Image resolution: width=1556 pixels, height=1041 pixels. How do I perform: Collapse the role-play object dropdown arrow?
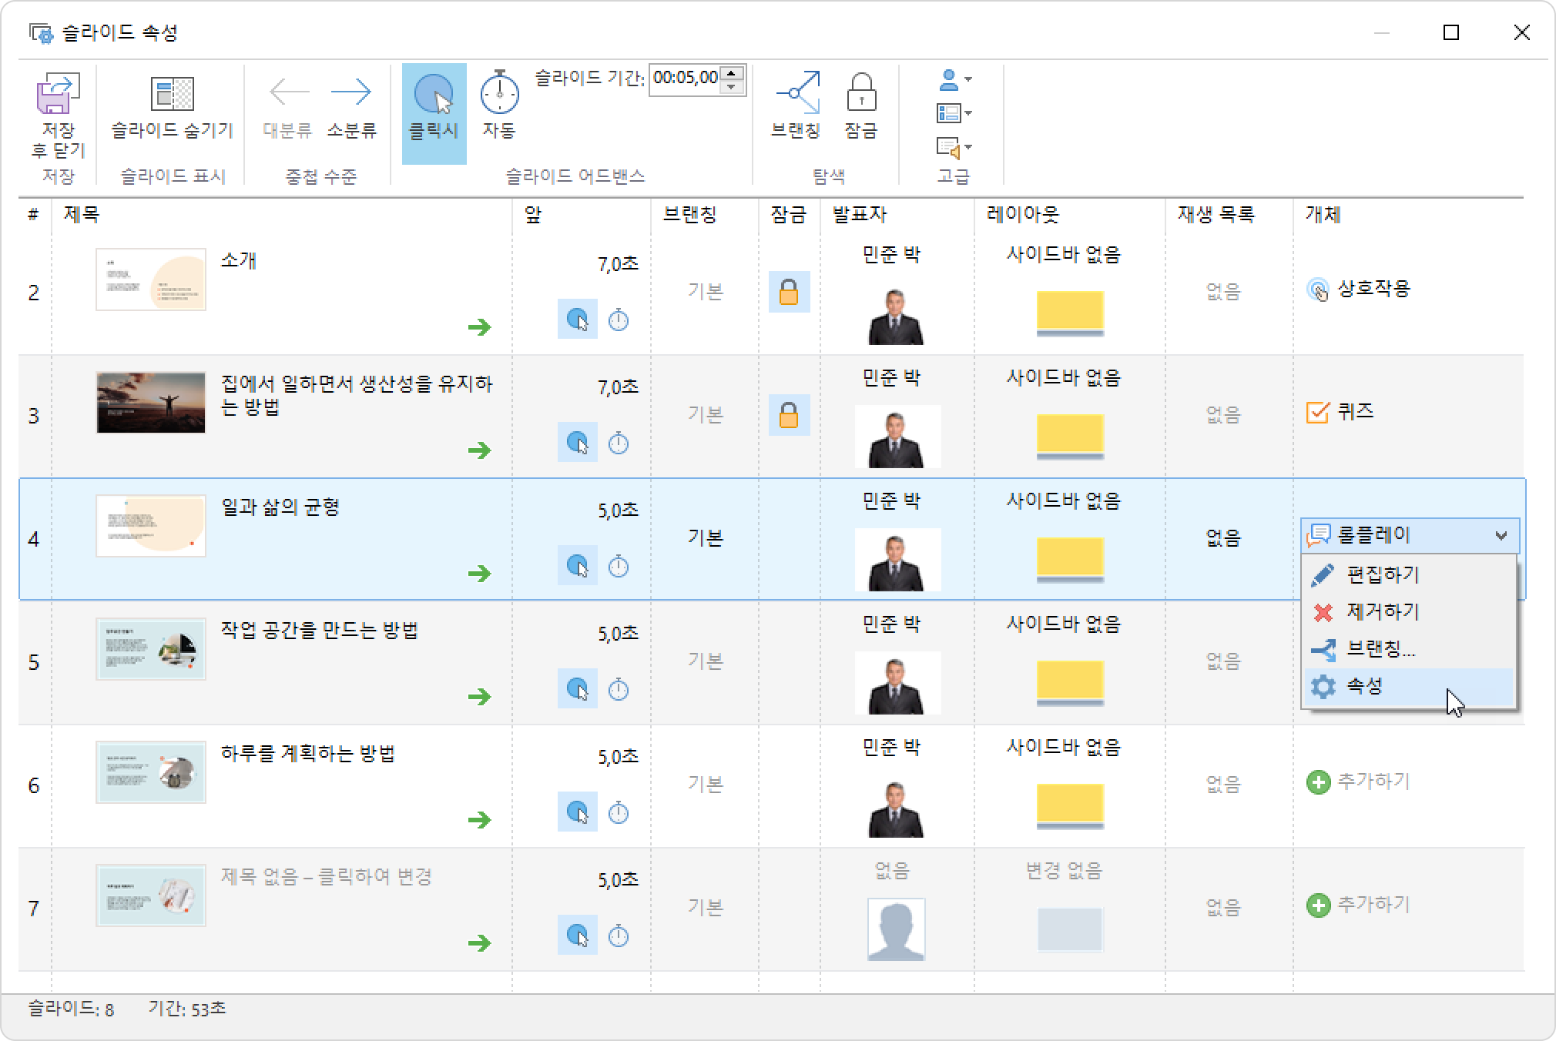[x=1501, y=536]
